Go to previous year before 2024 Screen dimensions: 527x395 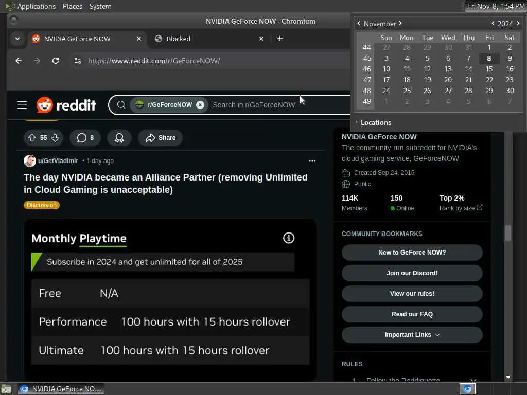click(493, 23)
